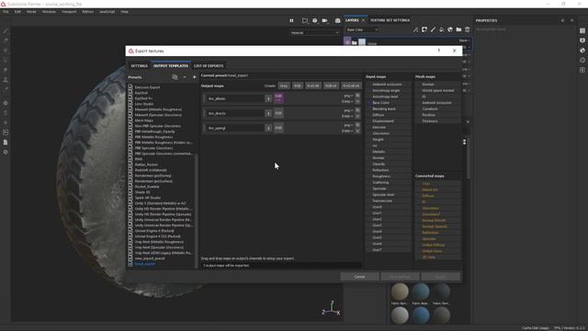
Task: Open the Norm blending mode dropdown
Action: [x=464, y=40]
